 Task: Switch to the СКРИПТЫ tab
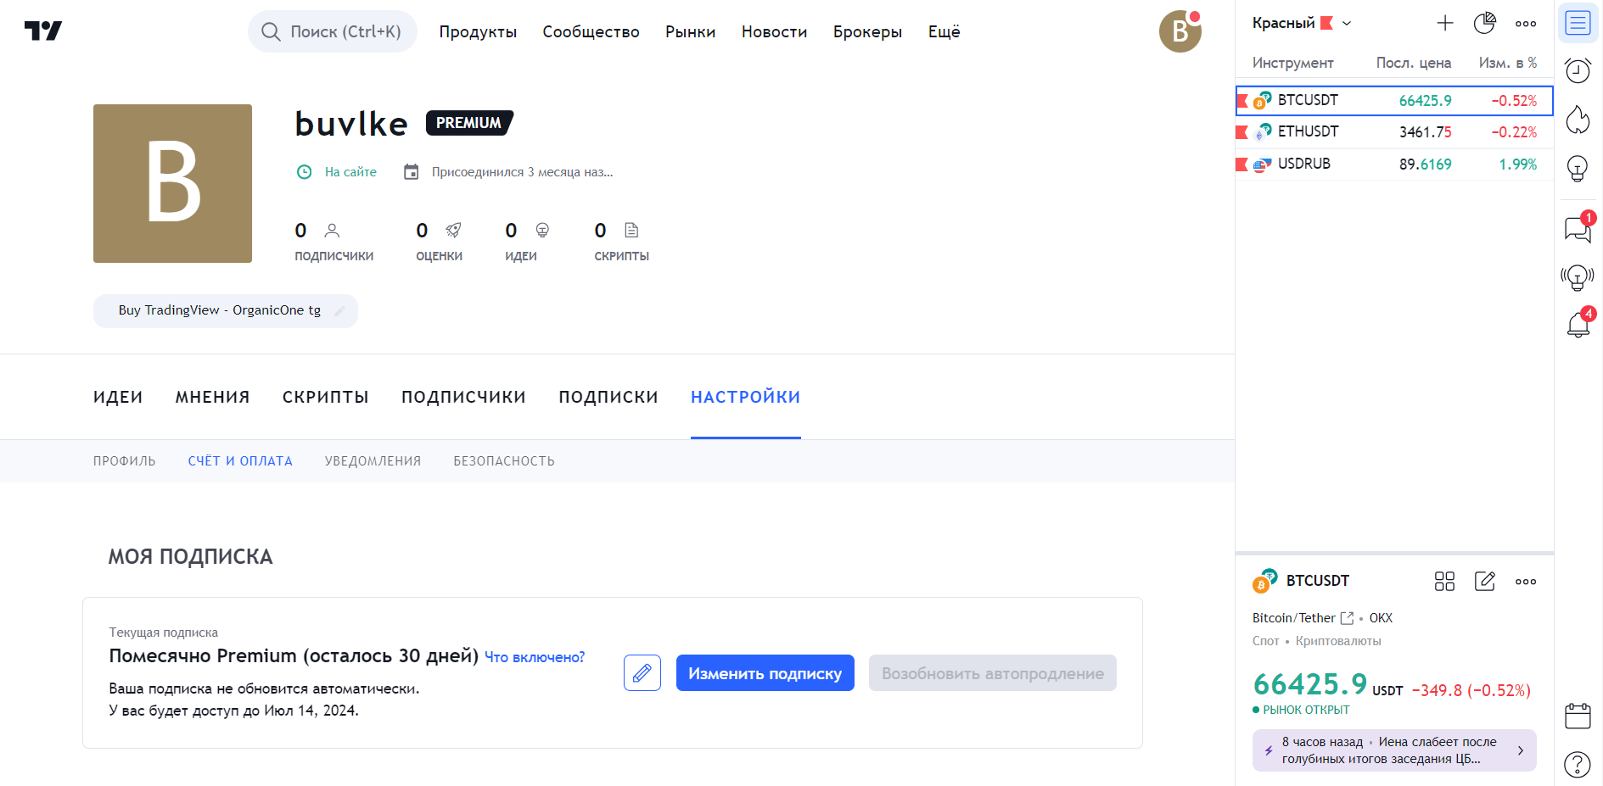(x=325, y=397)
